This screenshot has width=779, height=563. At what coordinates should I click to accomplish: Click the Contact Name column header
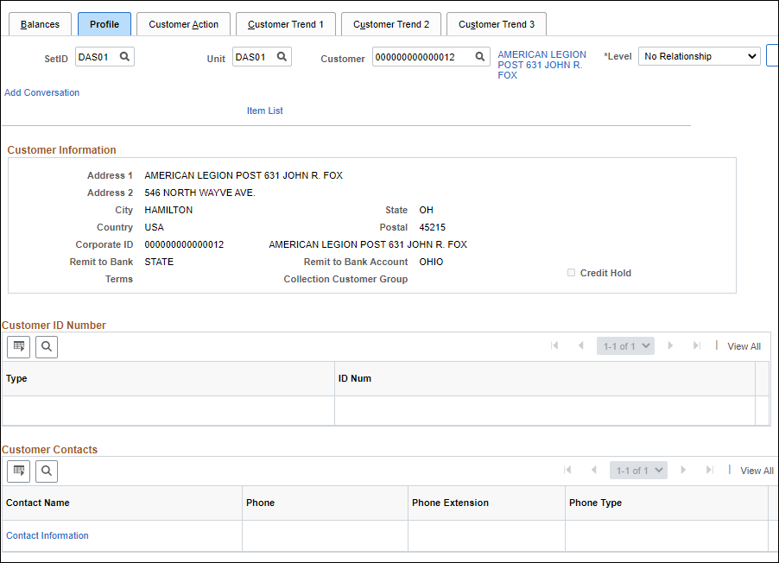coord(123,503)
